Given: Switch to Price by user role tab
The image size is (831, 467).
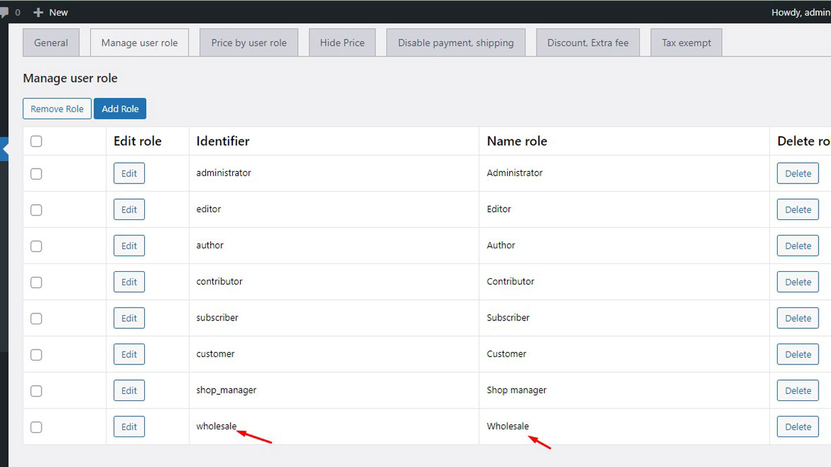Looking at the screenshot, I should pyautogui.click(x=249, y=43).
